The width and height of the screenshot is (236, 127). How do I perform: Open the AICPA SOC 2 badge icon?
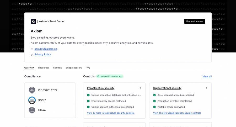point(32,100)
